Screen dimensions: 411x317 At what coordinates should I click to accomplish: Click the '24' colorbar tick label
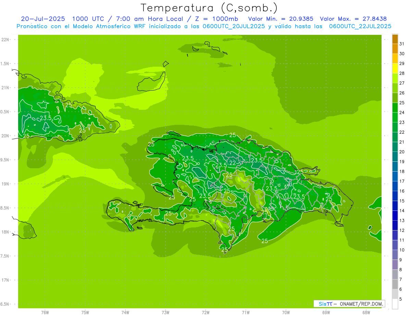click(x=402, y=113)
